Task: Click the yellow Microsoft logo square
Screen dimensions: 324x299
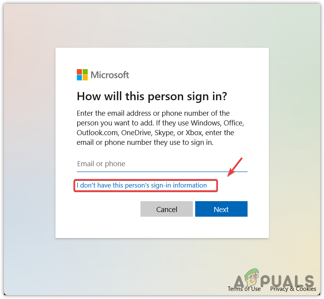Action: [85, 78]
